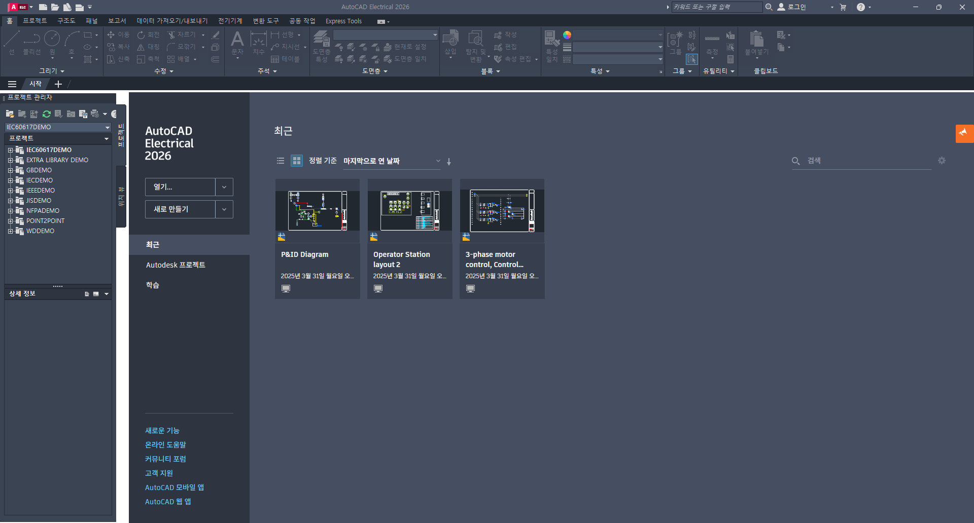Switch recent files to list view
The image size is (974, 523).
click(281, 161)
